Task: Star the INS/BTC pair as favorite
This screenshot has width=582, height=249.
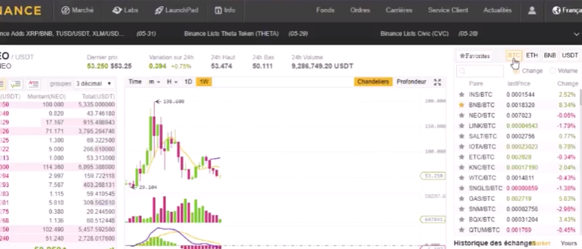Action: pos(462,95)
